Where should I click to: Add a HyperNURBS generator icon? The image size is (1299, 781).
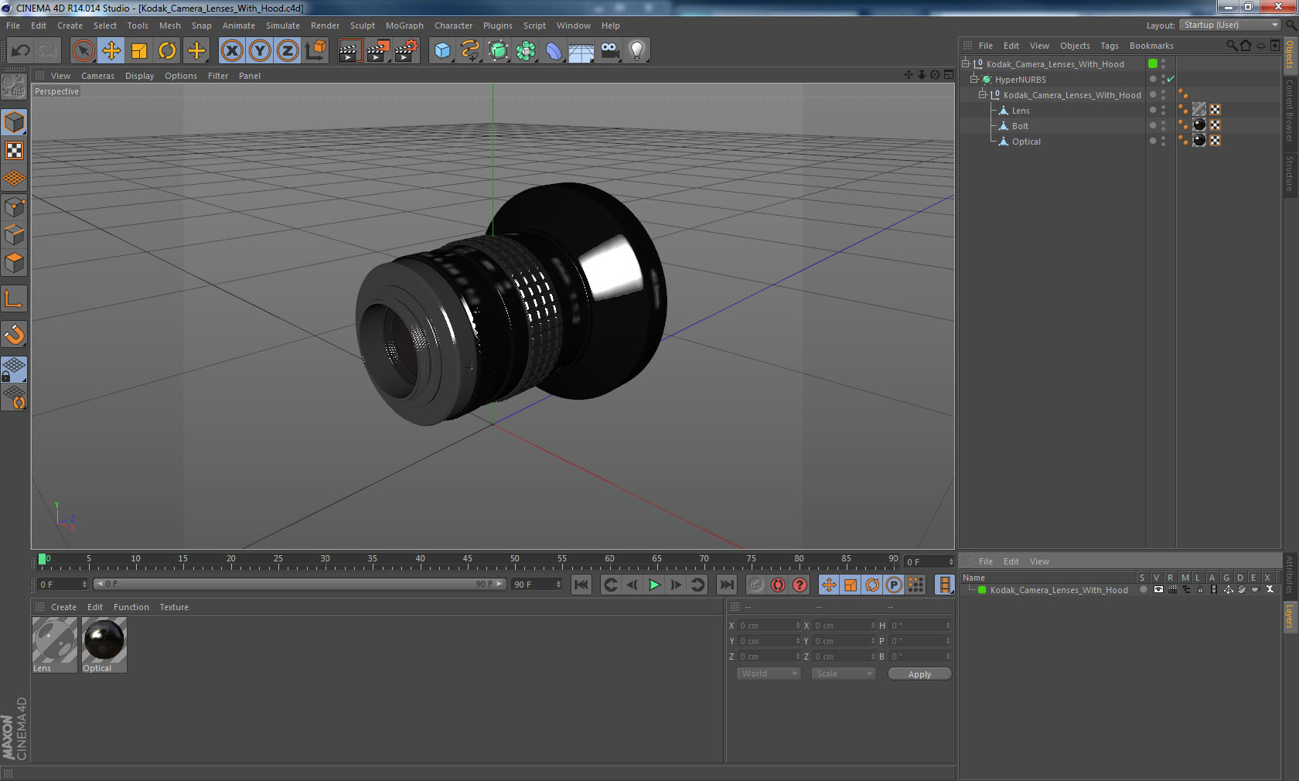click(x=499, y=51)
